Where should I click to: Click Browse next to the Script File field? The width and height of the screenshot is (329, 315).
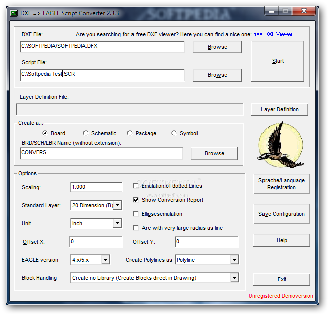click(217, 75)
